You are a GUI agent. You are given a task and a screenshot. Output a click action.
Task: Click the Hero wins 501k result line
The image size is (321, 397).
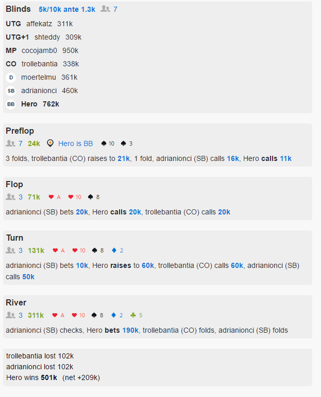pos(53,378)
